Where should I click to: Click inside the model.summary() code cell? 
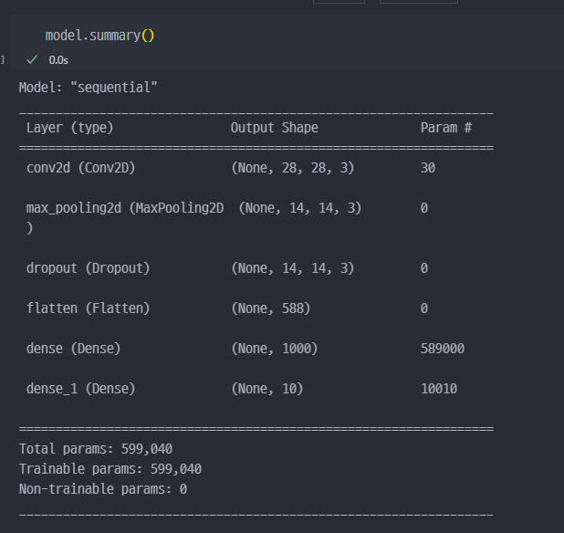pos(100,36)
